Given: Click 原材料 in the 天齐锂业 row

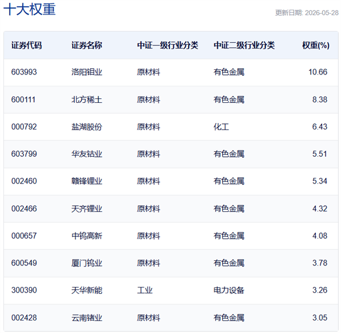Looking at the screenshot, I should 148,209.
